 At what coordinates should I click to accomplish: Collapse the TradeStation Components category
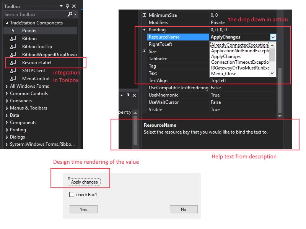pos(6,23)
